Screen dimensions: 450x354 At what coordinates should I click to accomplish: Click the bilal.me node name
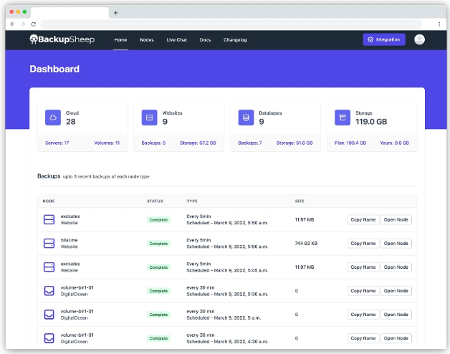pyautogui.click(x=70, y=240)
